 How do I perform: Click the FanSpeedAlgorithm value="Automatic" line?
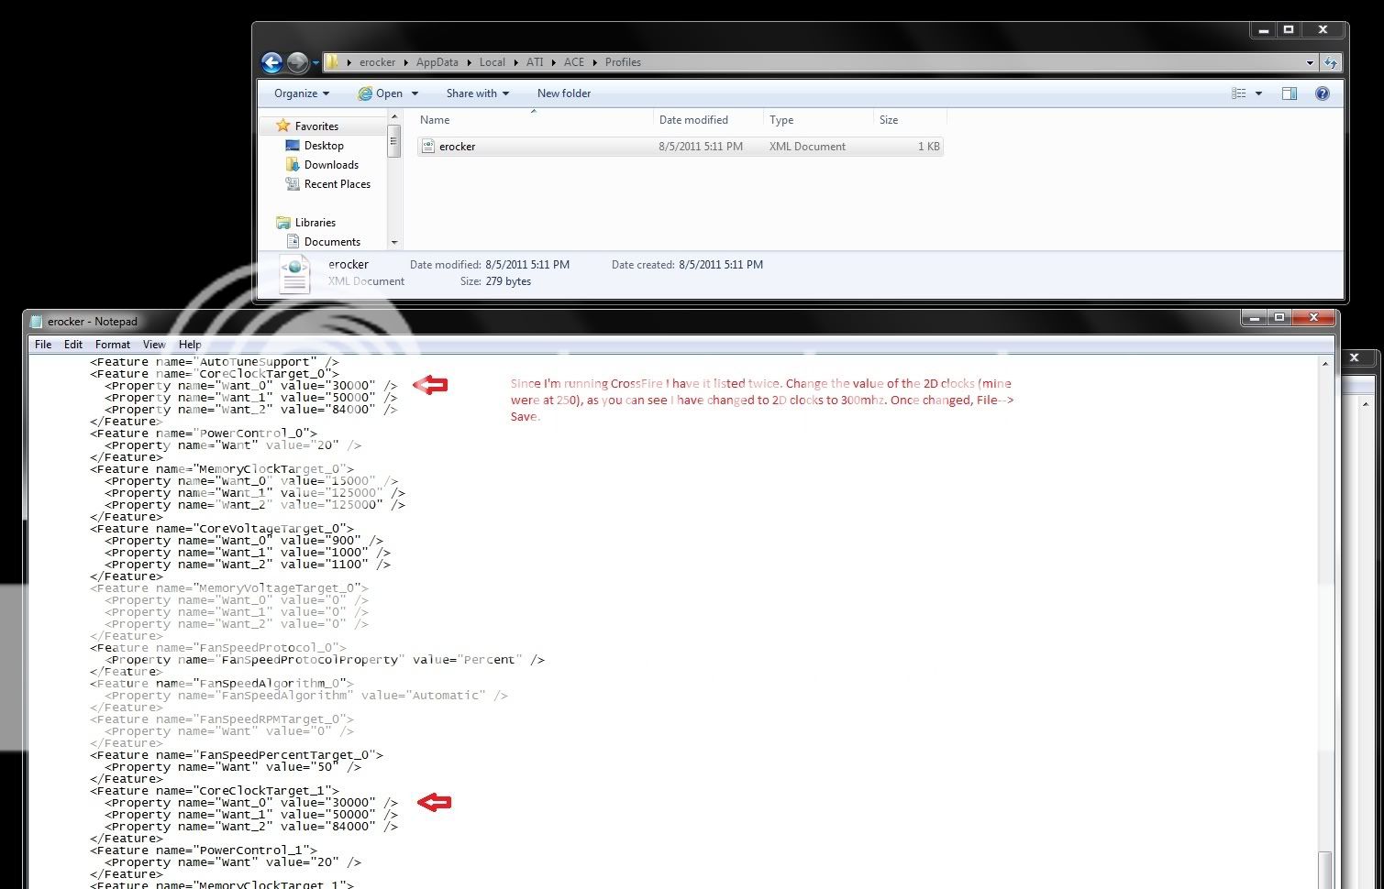click(306, 696)
